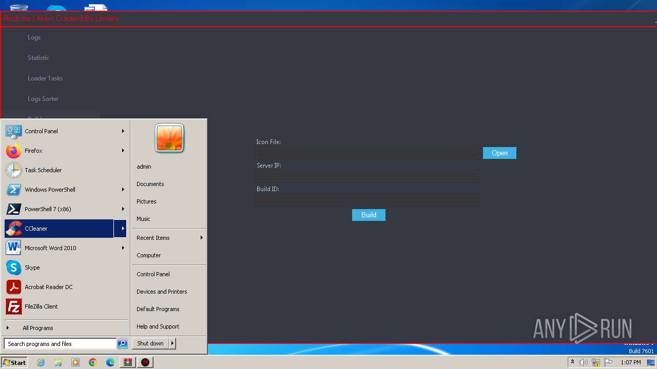Screen dimensions: 657x369
Task: Launch FileZilla Client
Action: pyautogui.click(x=13, y=306)
